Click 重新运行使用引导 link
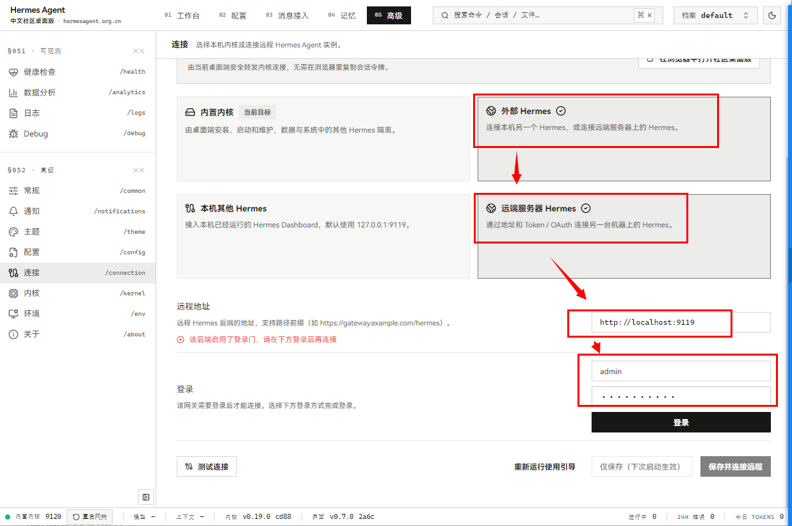Image resolution: width=792 pixels, height=526 pixels. 545,466
